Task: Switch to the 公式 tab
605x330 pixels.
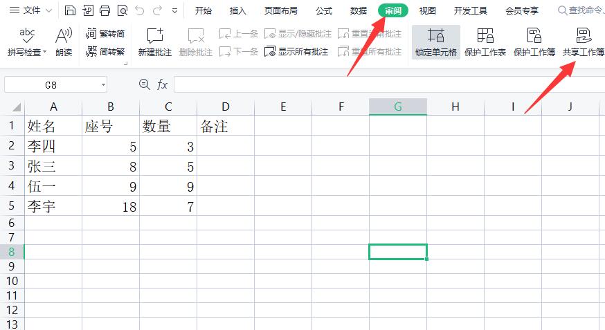Action: point(324,11)
